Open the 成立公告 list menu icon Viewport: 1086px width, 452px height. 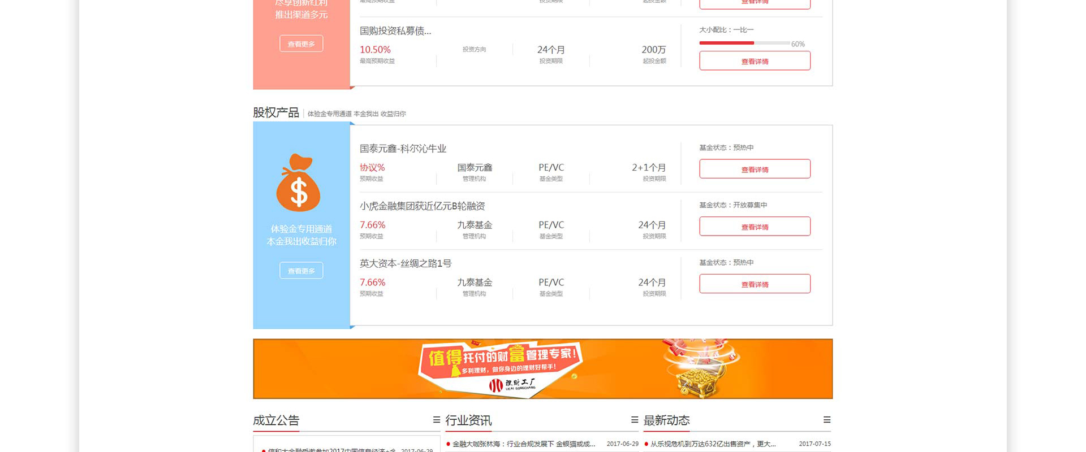[437, 420]
